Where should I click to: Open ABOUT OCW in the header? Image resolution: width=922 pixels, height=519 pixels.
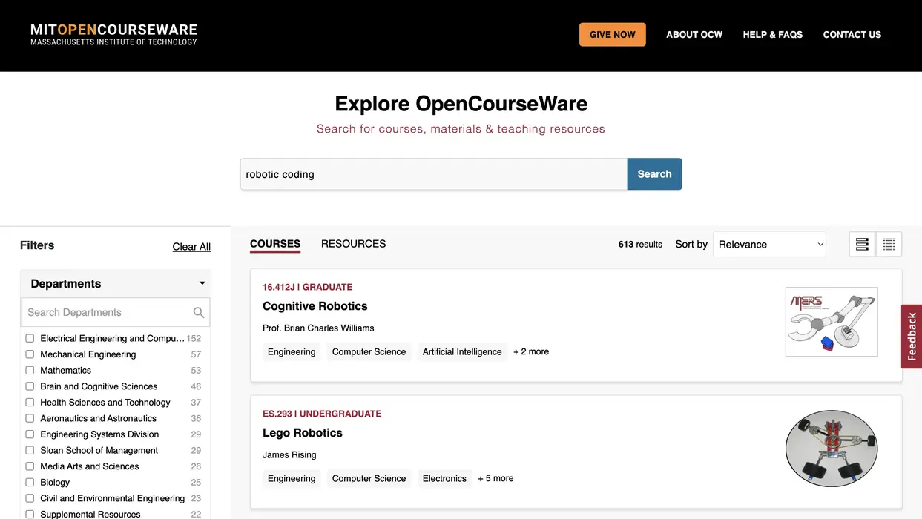pyautogui.click(x=694, y=35)
